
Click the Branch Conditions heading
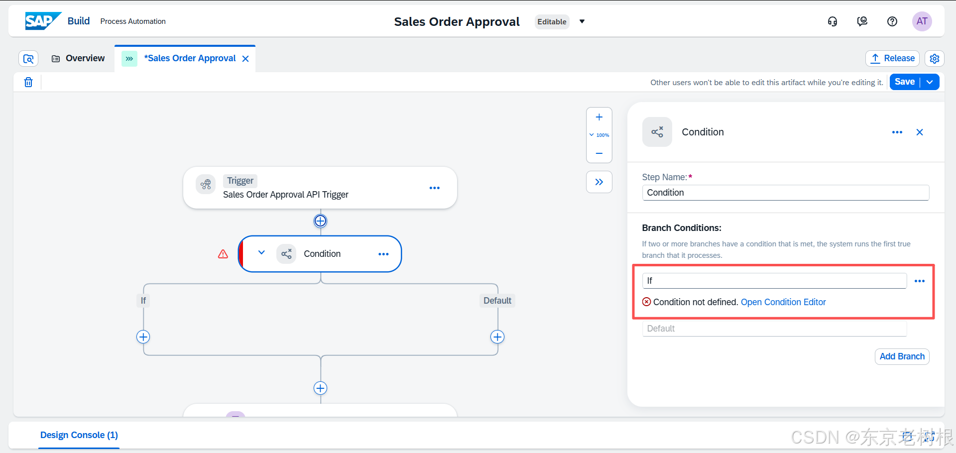pos(681,228)
